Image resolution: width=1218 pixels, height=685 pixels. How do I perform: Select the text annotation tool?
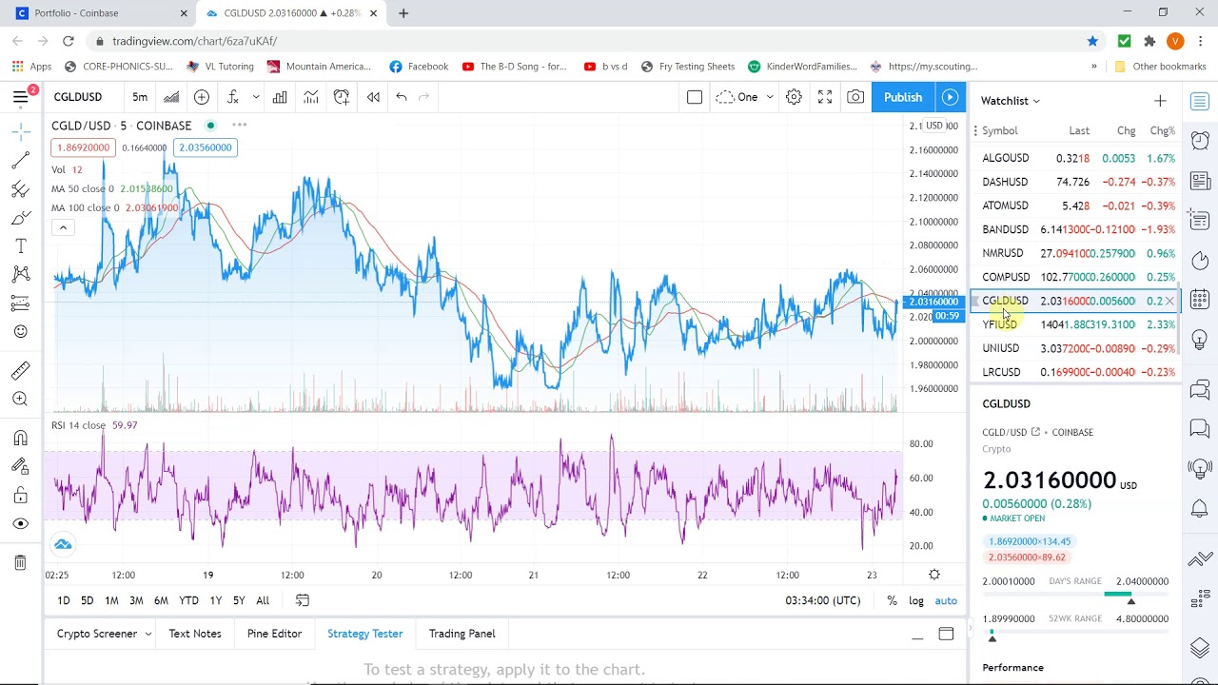tap(20, 246)
